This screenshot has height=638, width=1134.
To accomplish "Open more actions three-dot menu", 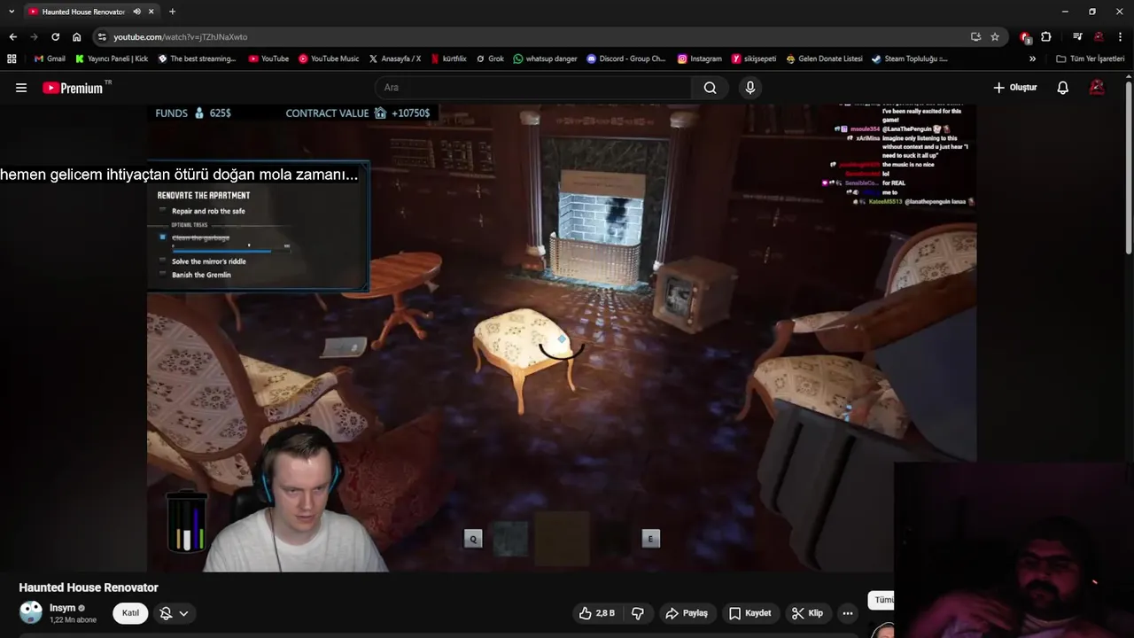I will [x=848, y=613].
